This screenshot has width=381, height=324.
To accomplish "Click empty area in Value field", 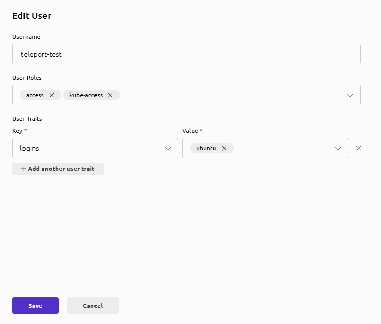I will click(x=281, y=148).
